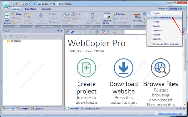Click Open in the Project group
Screen dimensions: 188x117
coord(17,14)
